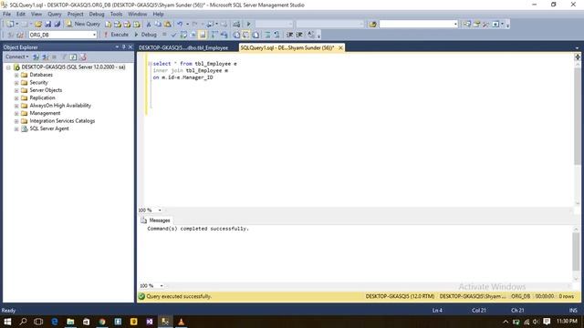584x328 pixels.
Task: Click the Paste icon
Action: (x=168, y=25)
